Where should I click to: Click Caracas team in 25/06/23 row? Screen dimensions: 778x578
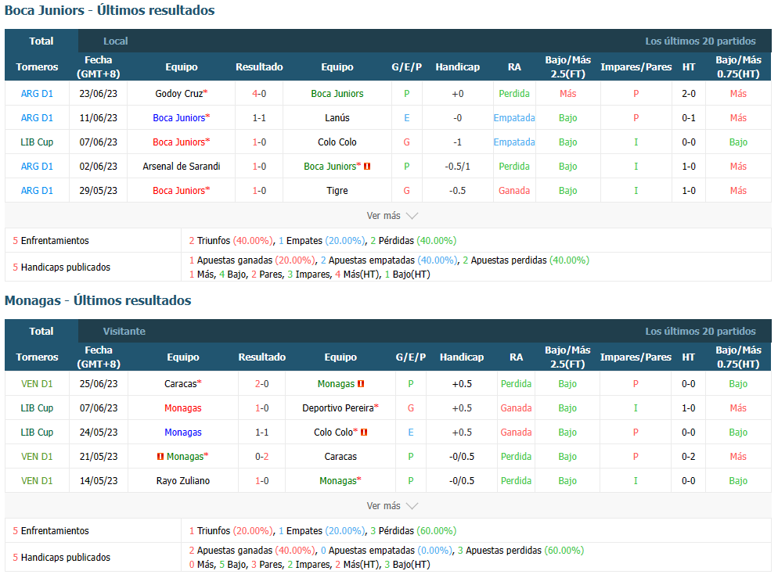tap(181, 384)
